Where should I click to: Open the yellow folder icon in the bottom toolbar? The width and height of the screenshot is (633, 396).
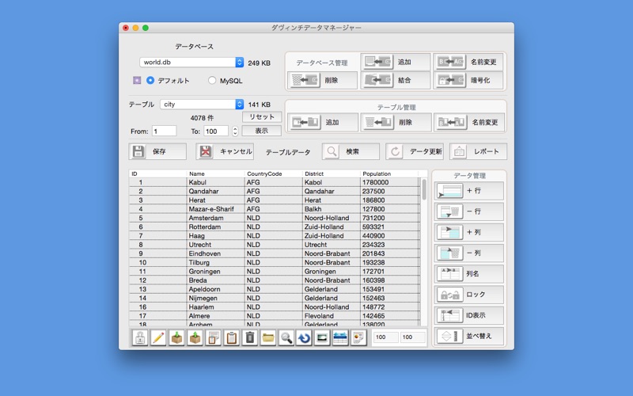(x=268, y=337)
